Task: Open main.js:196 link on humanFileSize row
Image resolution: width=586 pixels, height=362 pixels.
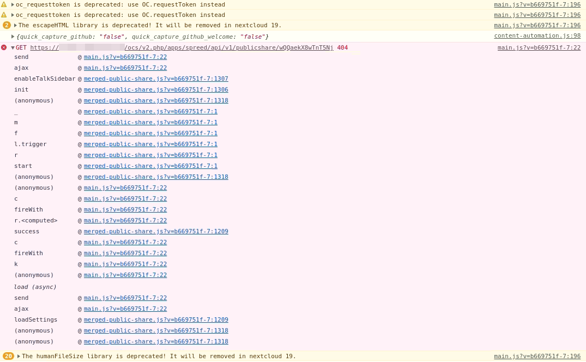Action: click(537, 356)
